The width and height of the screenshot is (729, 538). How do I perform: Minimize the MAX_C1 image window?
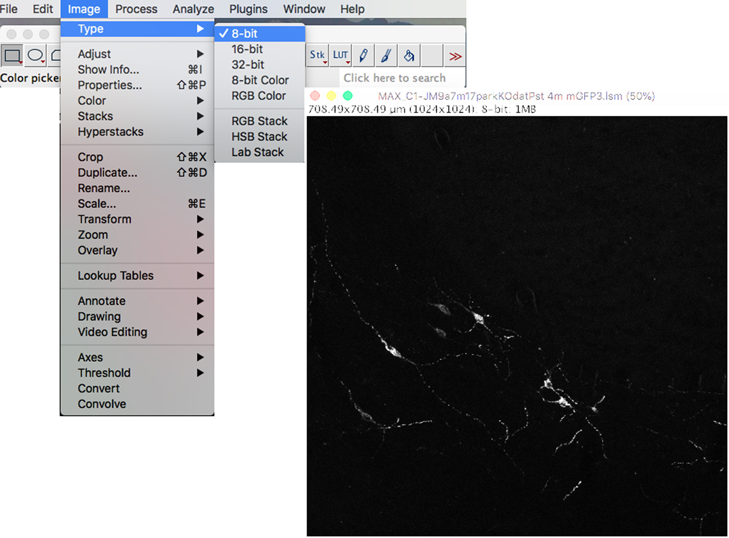pyautogui.click(x=331, y=96)
